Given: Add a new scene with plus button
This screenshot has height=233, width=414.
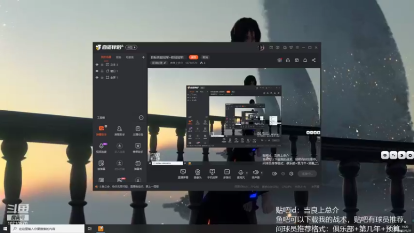Looking at the screenshot, I should [143, 57].
